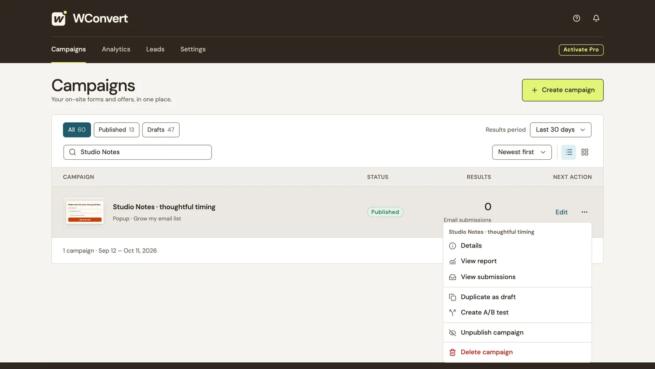Open the notifications bell icon

(x=596, y=18)
